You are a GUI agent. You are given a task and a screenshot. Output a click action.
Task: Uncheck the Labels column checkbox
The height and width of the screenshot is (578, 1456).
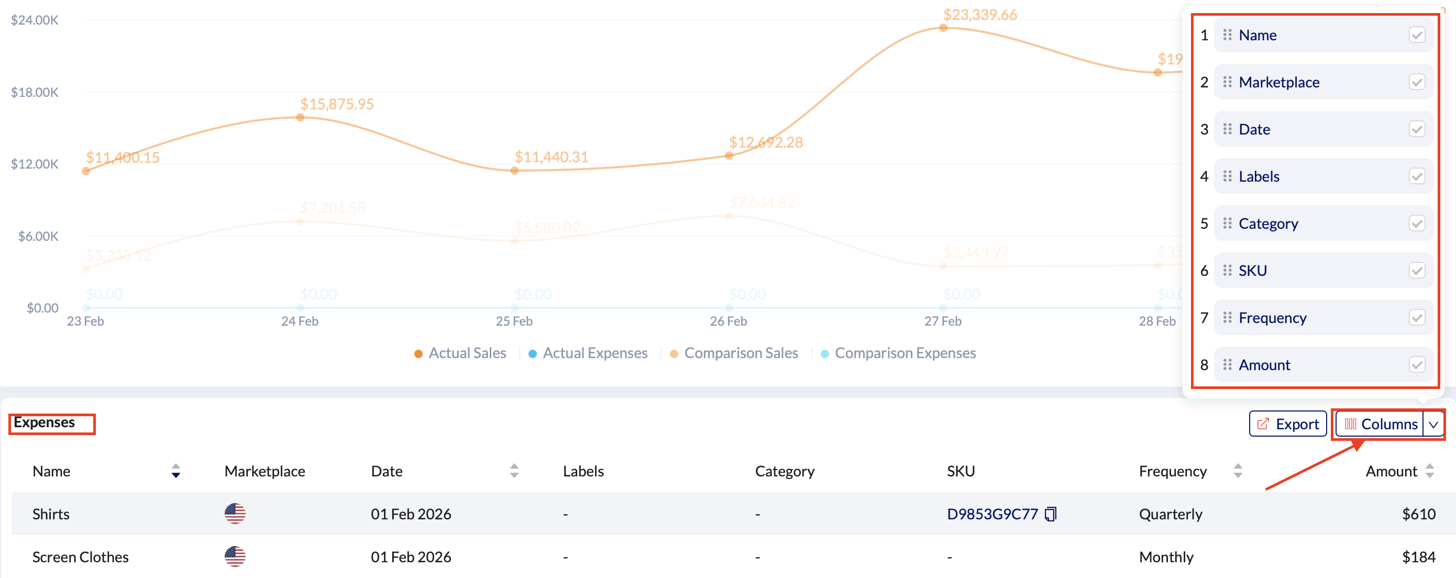click(x=1416, y=176)
